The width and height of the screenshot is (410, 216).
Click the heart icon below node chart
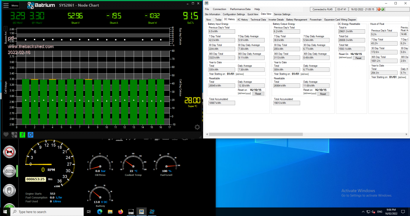6,135
